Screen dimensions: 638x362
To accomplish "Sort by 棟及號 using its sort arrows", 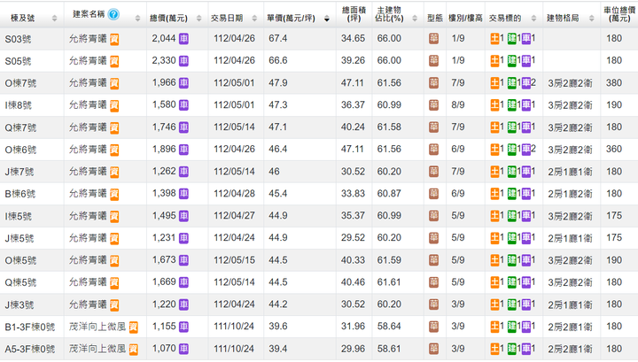I will click(55, 19).
